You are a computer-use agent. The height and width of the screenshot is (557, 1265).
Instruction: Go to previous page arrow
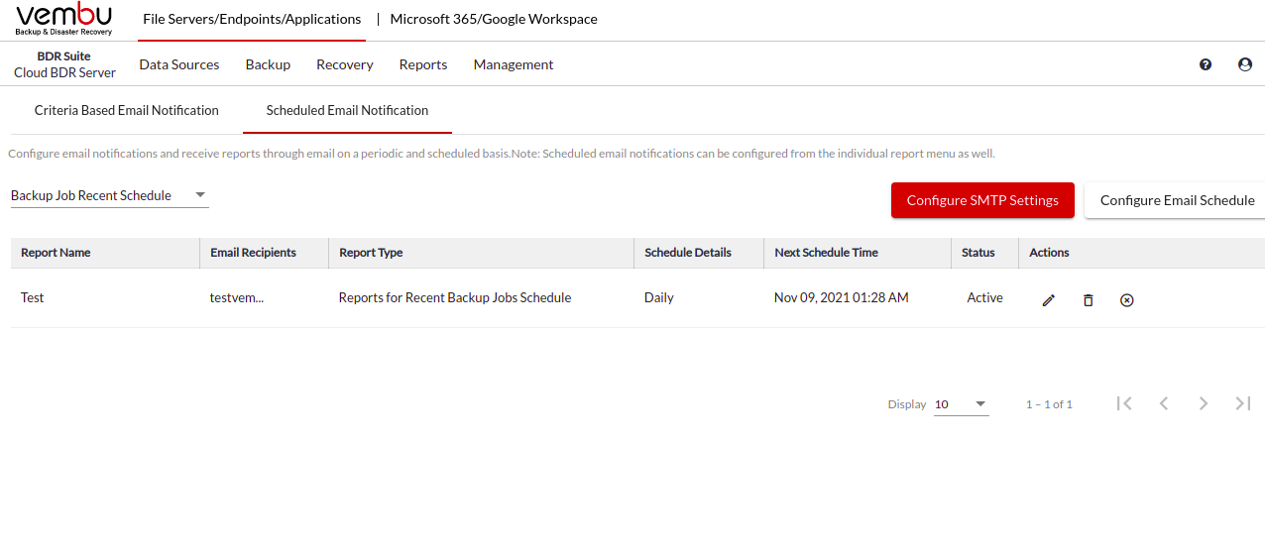(1164, 403)
